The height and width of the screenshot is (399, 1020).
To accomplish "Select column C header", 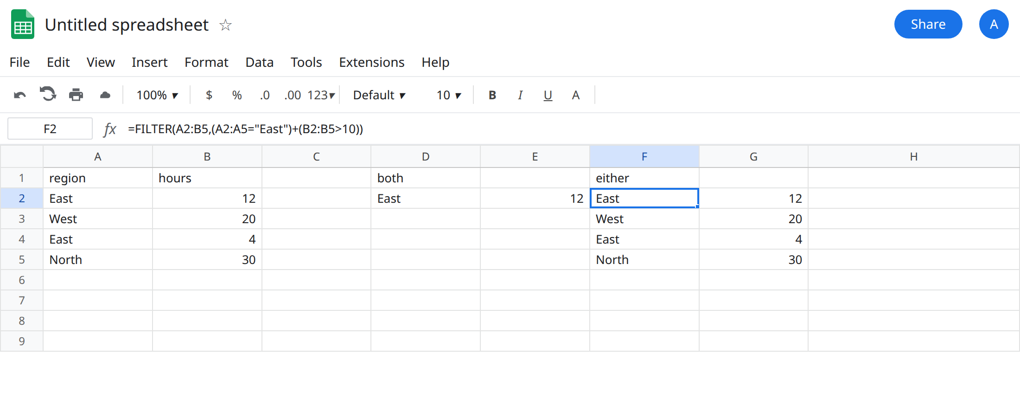I will [x=316, y=157].
